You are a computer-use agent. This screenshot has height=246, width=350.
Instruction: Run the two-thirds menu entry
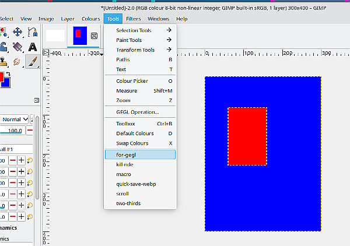pos(140,203)
